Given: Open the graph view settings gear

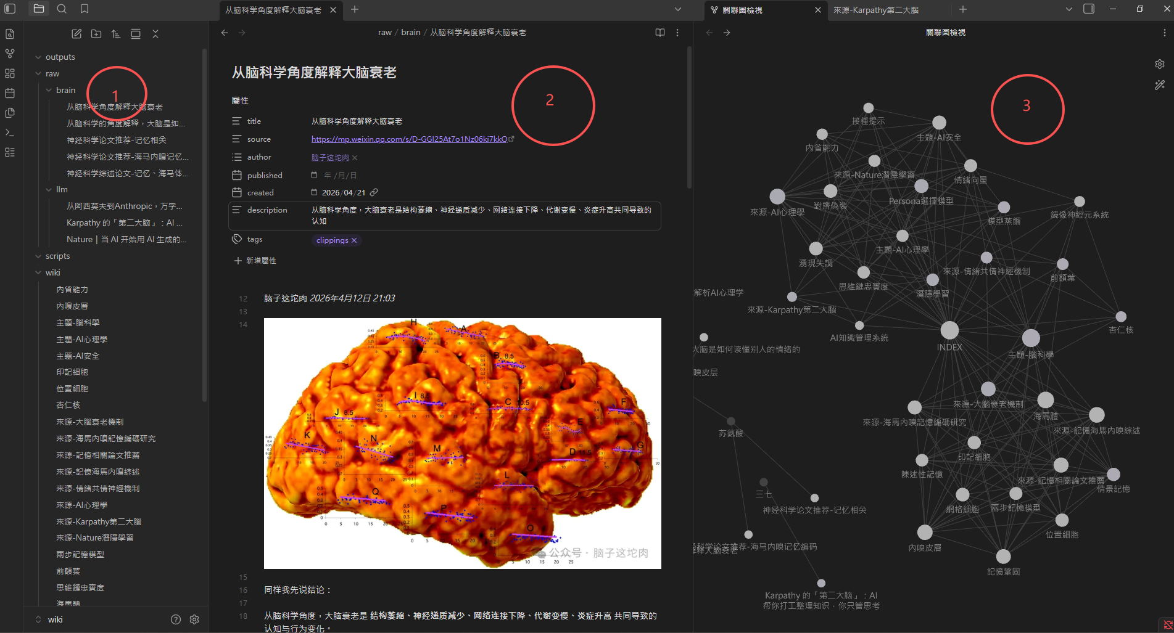Looking at the screenshot, I should coord(1159,63).
